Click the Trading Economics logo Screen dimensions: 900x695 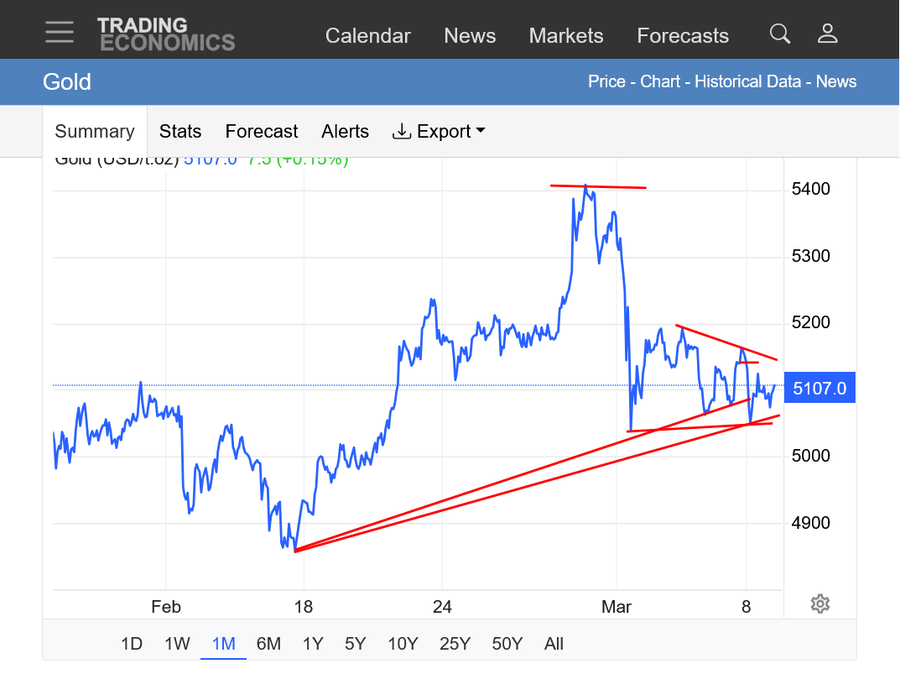[166, 34]
